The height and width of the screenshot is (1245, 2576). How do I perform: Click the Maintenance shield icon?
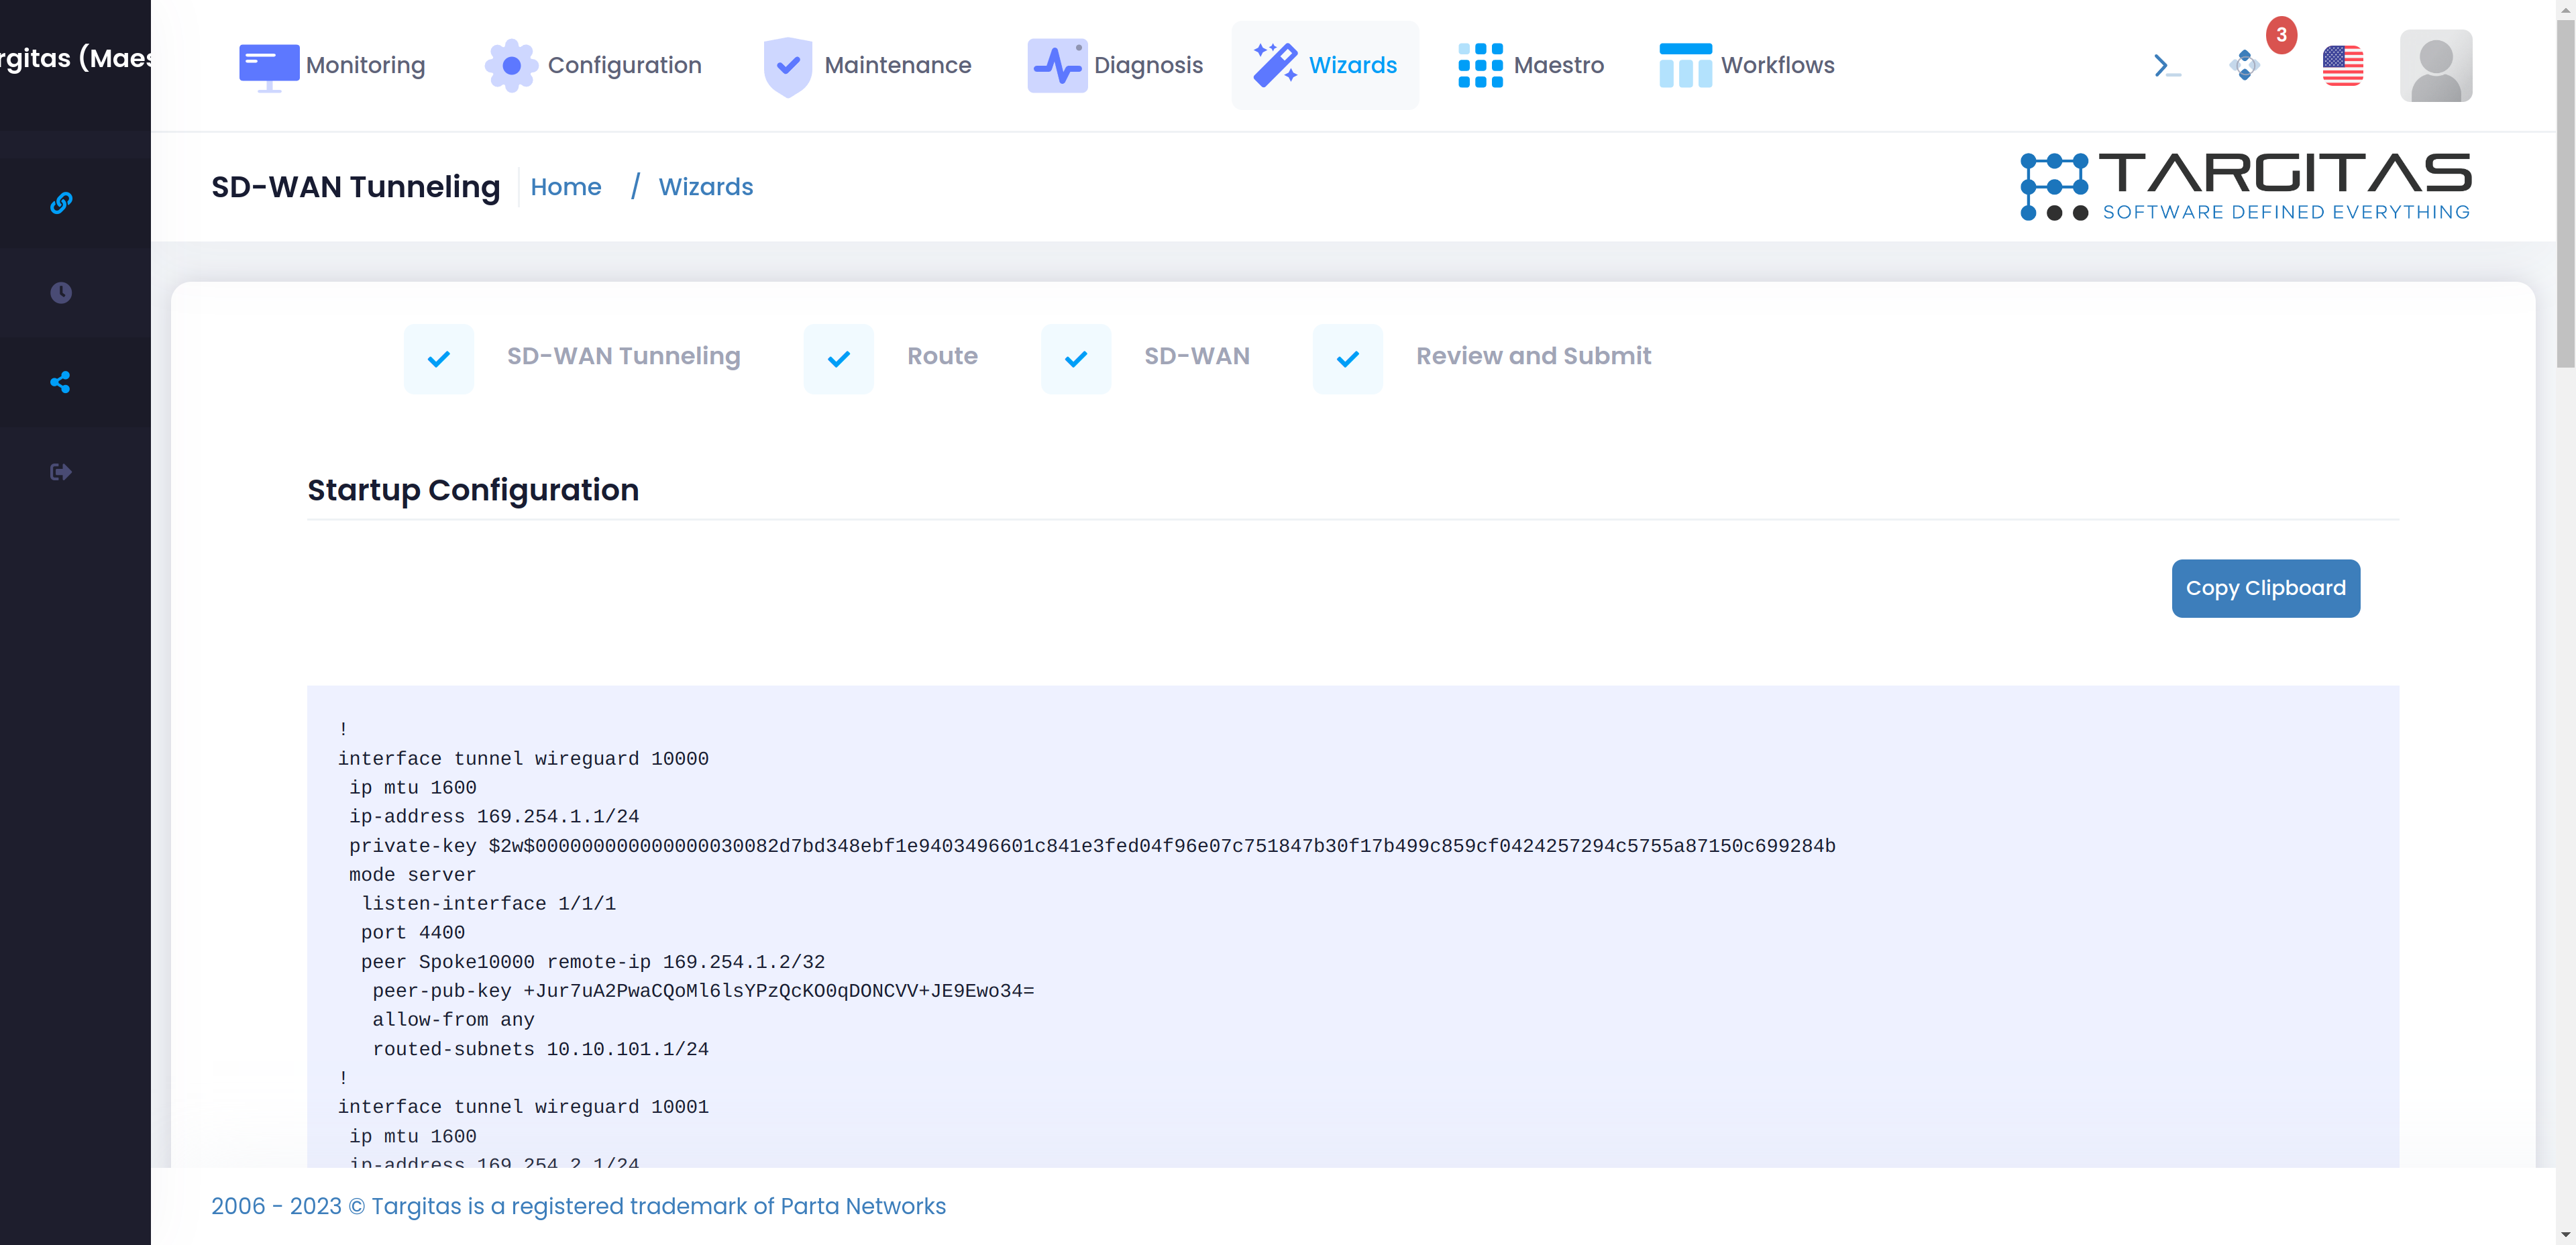[x=788, y=66]
